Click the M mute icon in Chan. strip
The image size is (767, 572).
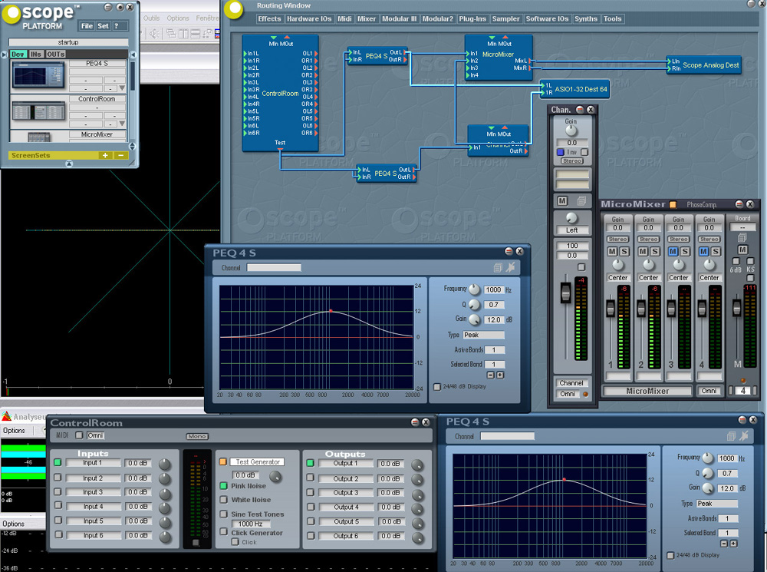[x=562, y=200]
